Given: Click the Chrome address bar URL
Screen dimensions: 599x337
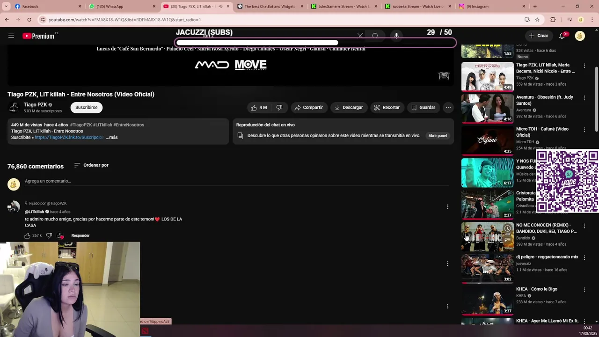Looking at the screenshot, I should click(x=125, y=20).
